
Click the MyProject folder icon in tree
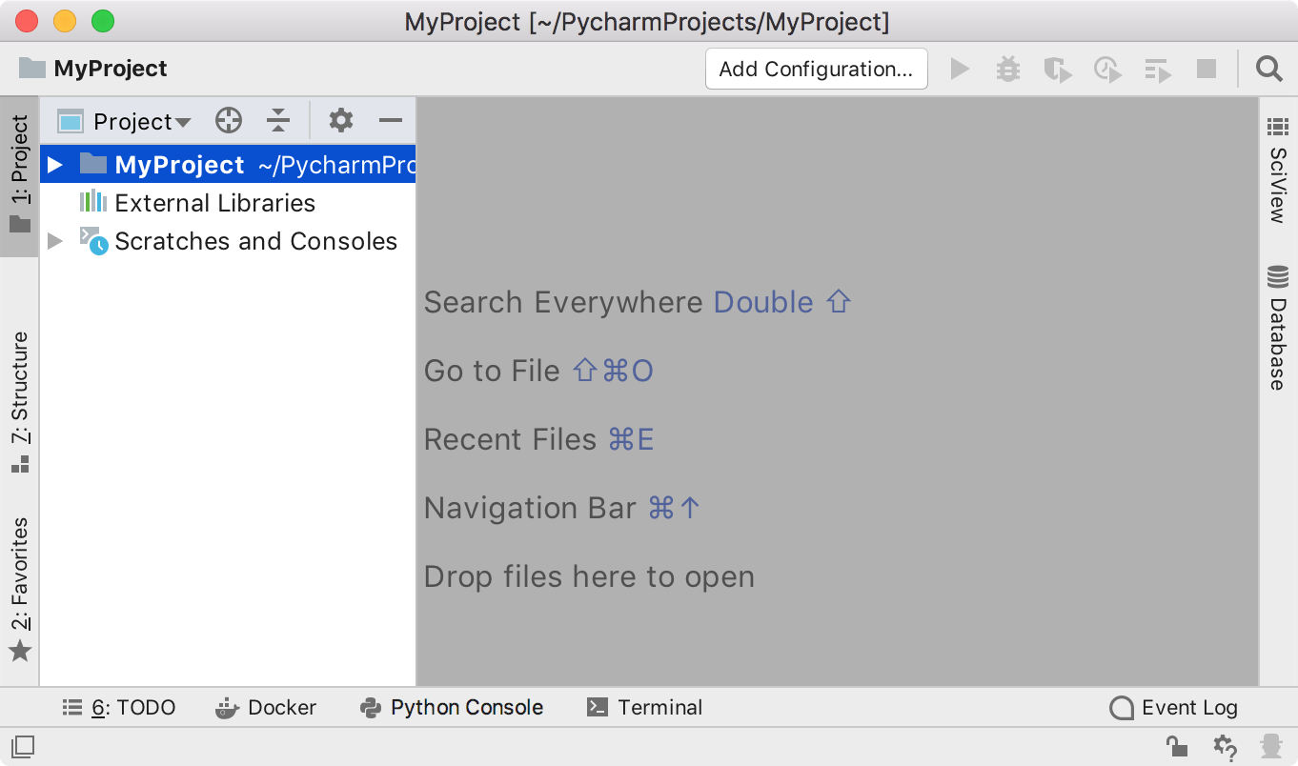(x=92, y=164)
